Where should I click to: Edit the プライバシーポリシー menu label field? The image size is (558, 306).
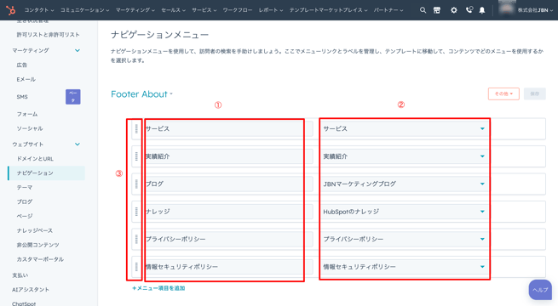click(x=227, y=239)
